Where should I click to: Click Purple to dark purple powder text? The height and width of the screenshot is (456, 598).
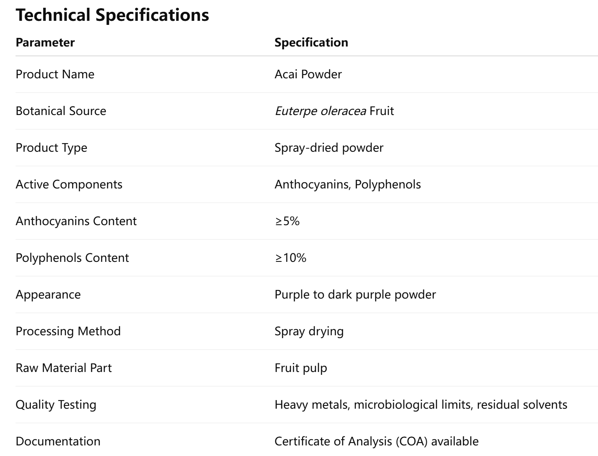(355, 294)
